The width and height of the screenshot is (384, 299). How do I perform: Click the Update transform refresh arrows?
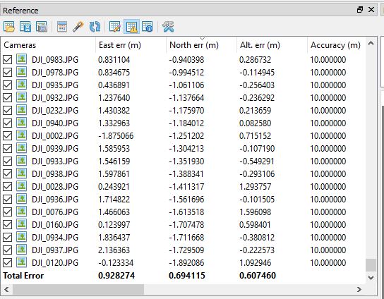pos(95,26)
